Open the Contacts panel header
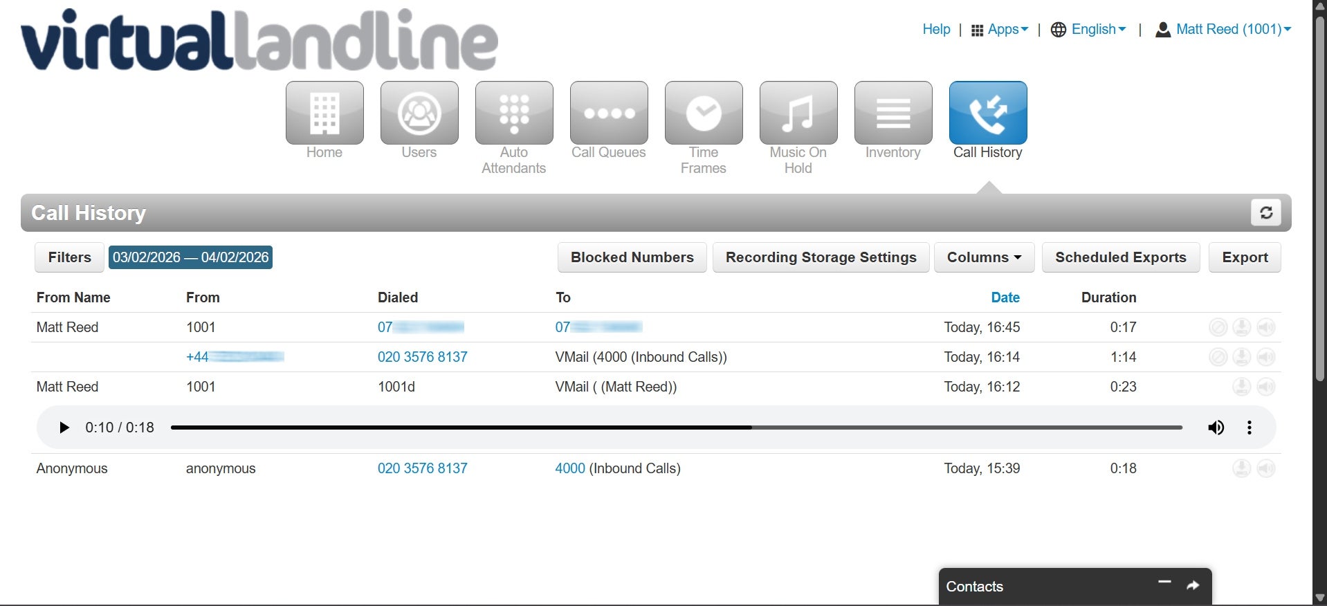The height and width of the screenshot is (606, 1327). [1074, 587]
